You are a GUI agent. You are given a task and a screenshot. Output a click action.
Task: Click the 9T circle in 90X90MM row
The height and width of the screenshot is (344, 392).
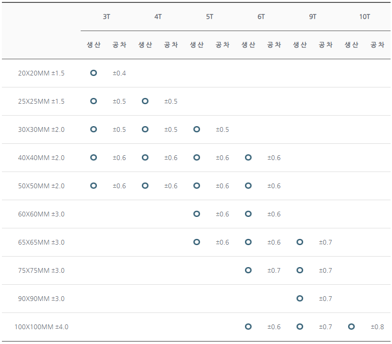coord(300,298)
